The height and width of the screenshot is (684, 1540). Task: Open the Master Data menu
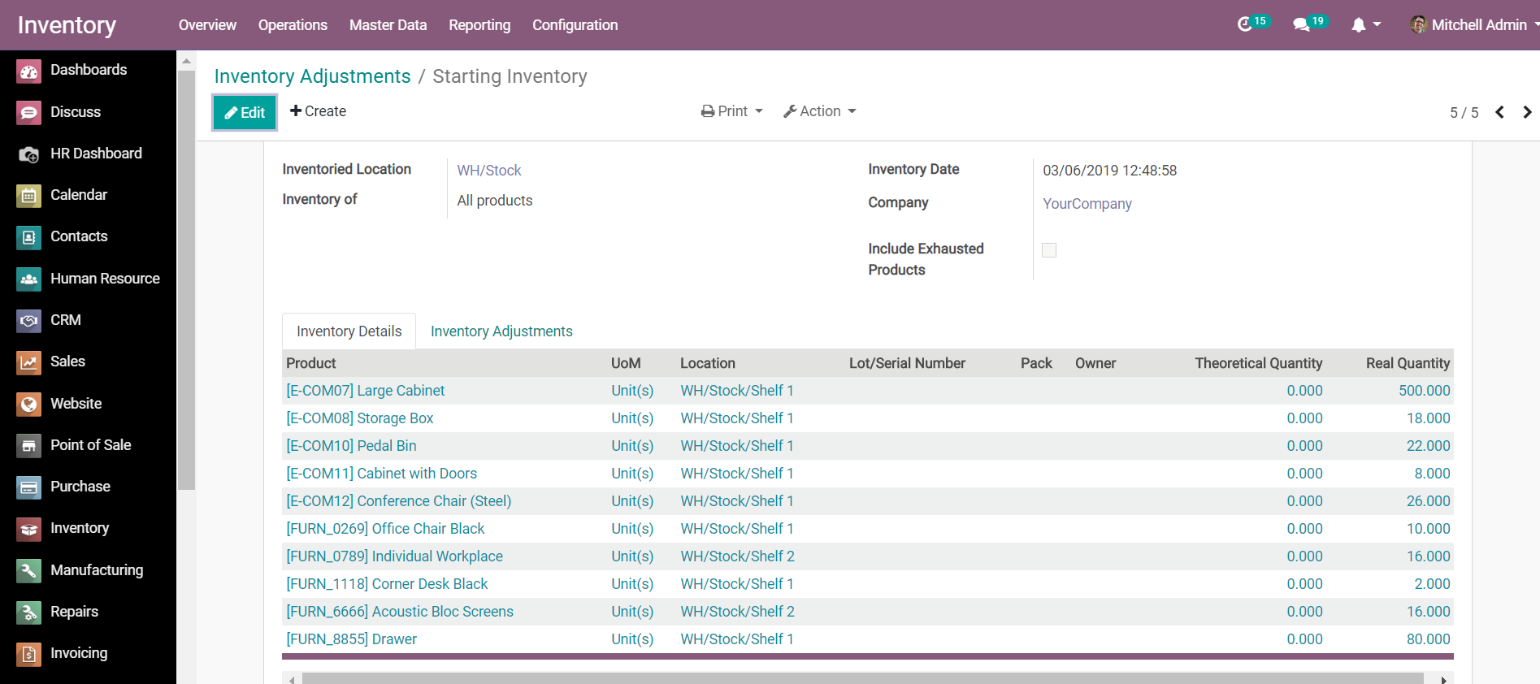point(388,25)
